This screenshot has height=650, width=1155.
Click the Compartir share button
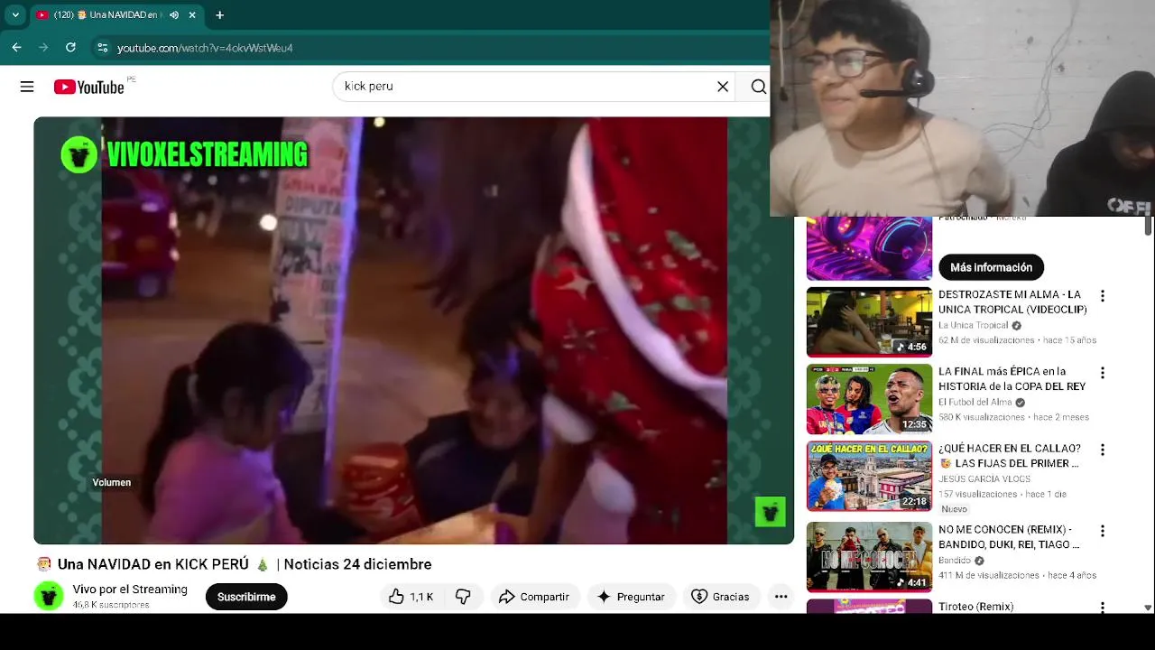pyautogui.click(x=534, y=597)
